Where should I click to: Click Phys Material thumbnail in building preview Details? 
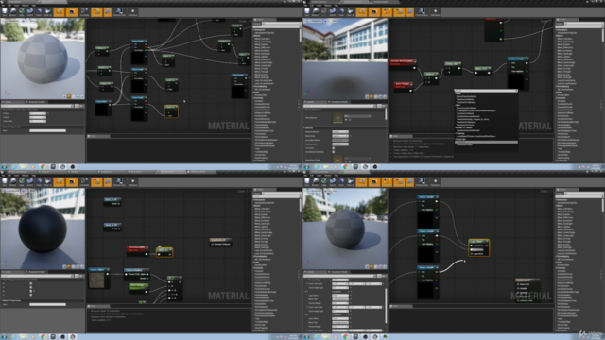click(337, 117)
